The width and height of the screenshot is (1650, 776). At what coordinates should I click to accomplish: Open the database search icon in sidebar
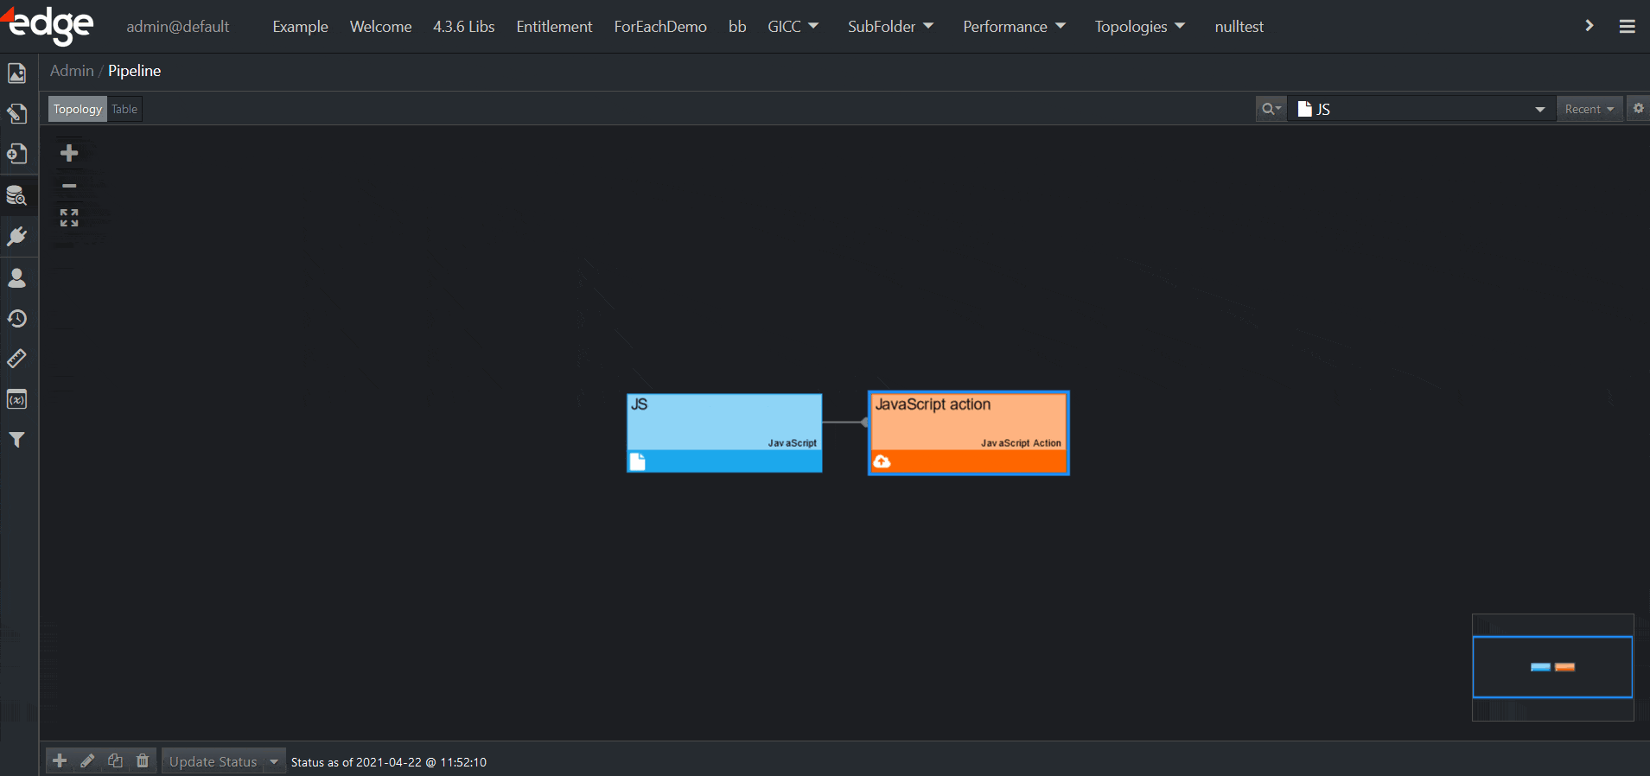[16, 195]
